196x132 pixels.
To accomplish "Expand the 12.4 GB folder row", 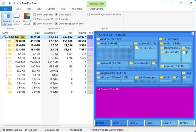I will pos(7,50).
